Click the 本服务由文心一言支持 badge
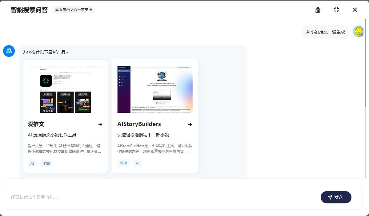This screenshot has height=216, width=369. tap(74, 10)
